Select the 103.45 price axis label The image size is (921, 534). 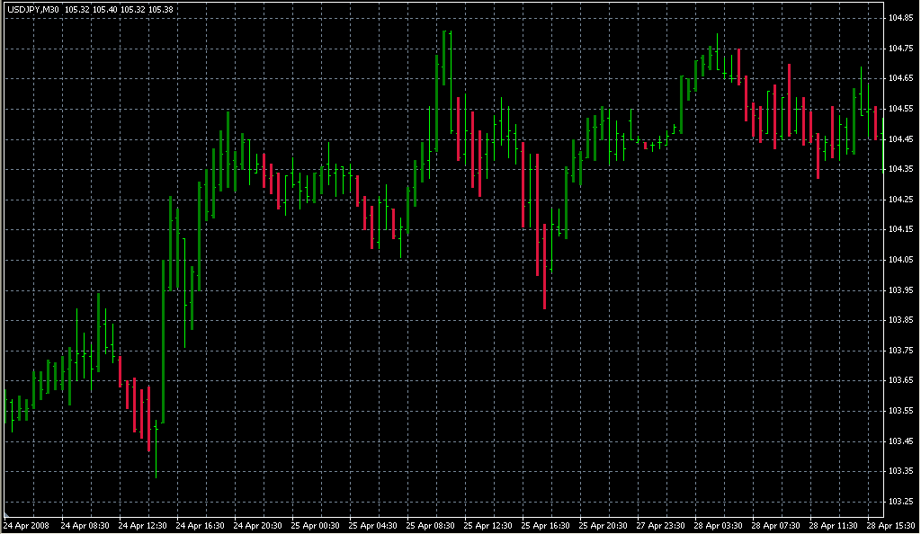[900, 441]
